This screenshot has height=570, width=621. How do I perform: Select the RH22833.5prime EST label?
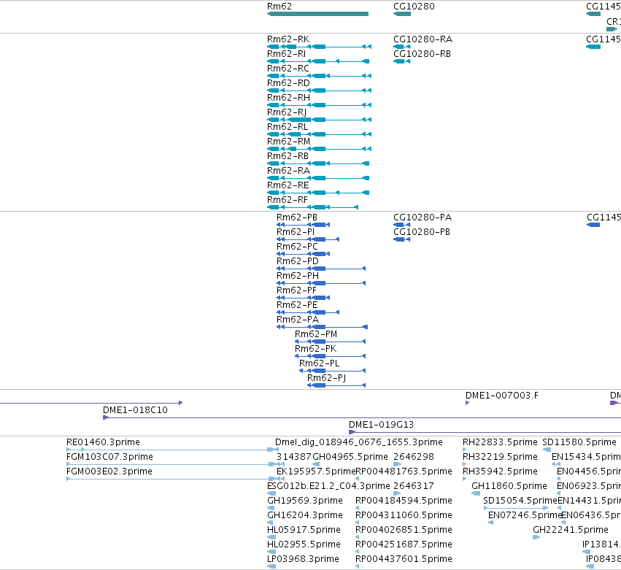coord(500,442)
